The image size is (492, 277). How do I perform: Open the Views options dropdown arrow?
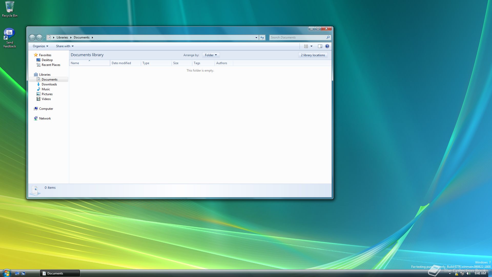coord(311,46)
